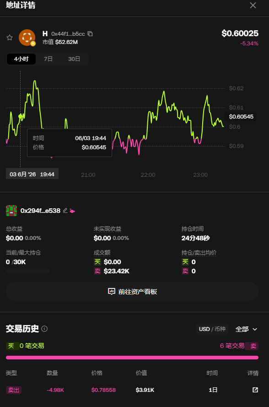Click the $0.60025 current price

point(240,33)
